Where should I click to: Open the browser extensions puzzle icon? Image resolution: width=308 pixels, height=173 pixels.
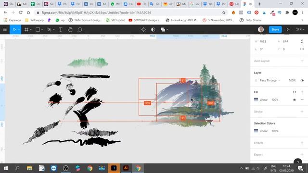(287, 12)
